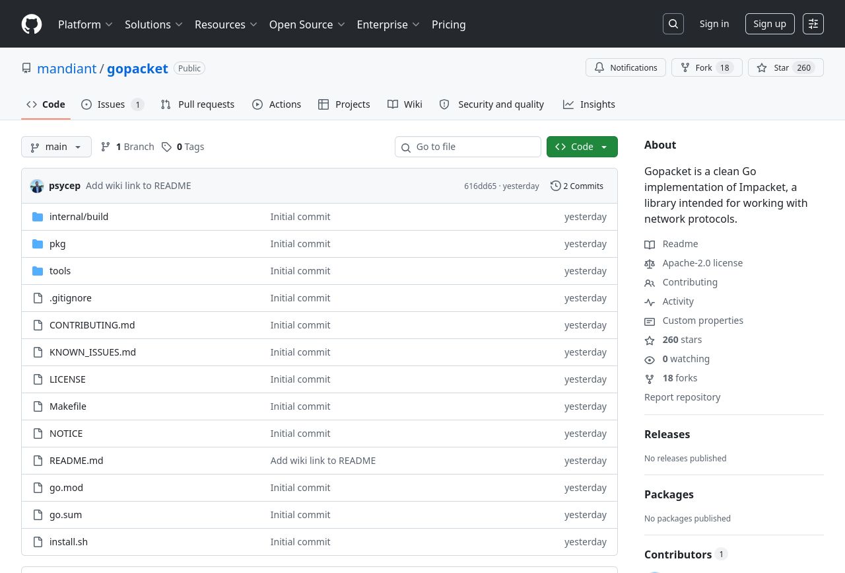
Task: Click the psycep avatar thumbnail
Action: [37, 186]
